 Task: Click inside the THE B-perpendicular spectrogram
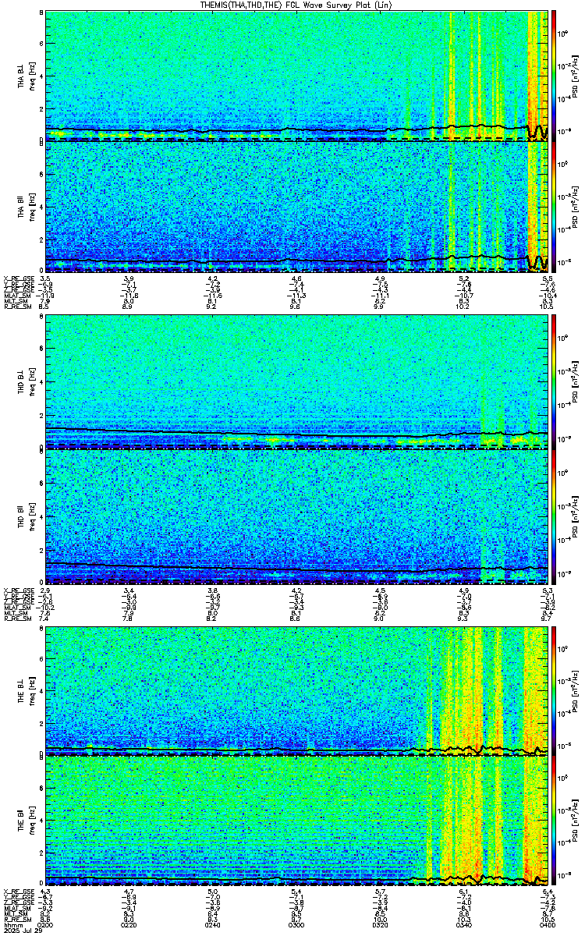pyautogui.click(x=296, y=691)
